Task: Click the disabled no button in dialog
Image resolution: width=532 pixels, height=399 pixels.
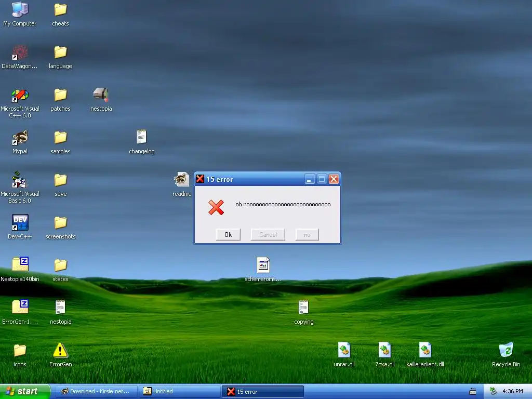Action: [x=307, y=234]
